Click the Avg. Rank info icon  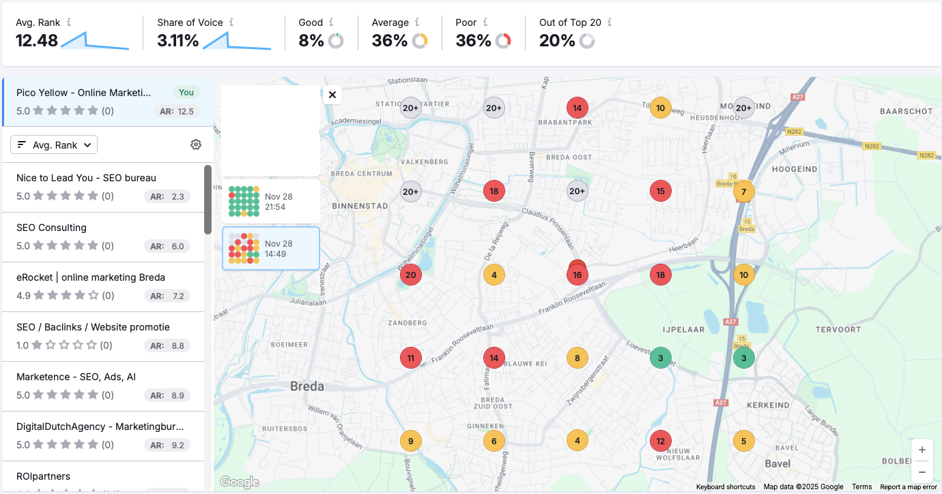[70, 21]
